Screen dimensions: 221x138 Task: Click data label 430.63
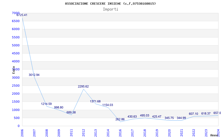click(132, 116)
